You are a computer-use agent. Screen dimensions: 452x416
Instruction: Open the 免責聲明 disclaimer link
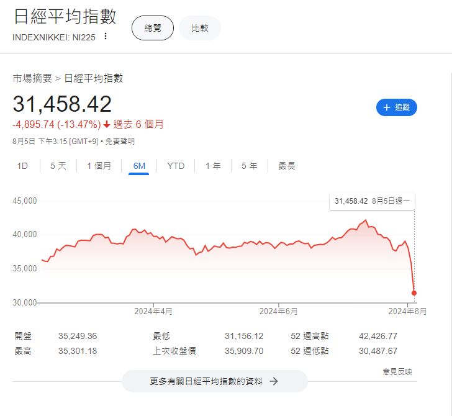pyautogui.click(x=119, y=141)
